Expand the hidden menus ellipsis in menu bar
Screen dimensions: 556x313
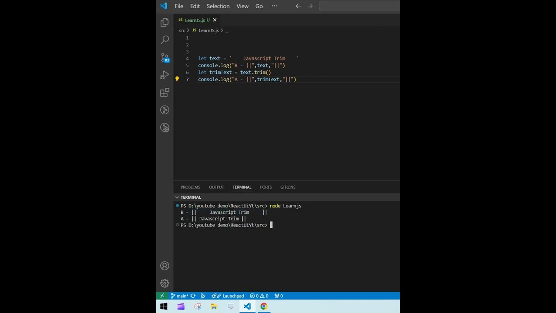click(x=275, y=6)
